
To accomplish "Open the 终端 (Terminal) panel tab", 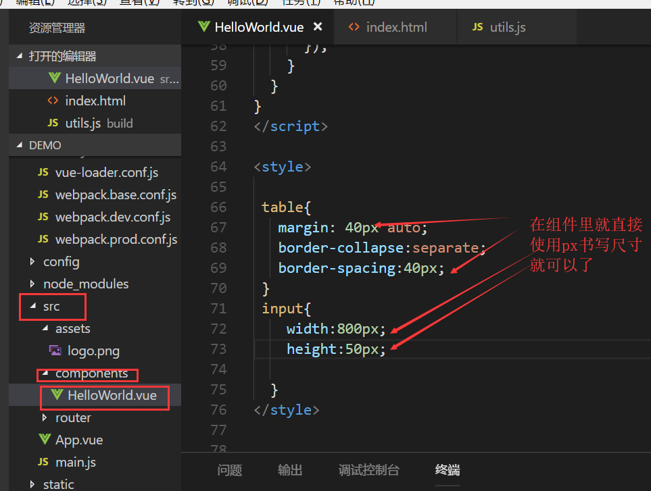I will tap(448, 470).
